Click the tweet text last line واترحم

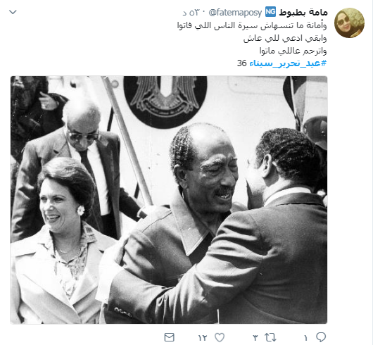293,51
